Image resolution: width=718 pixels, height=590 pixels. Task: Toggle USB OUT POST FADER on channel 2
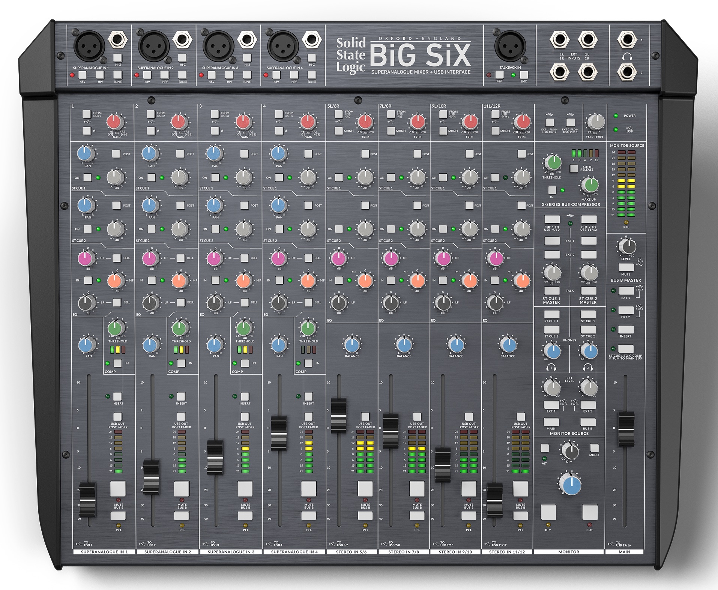(x=181, y=416)
